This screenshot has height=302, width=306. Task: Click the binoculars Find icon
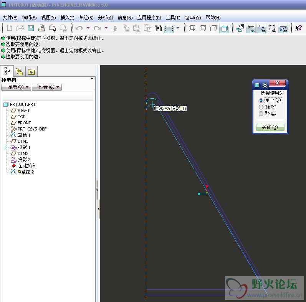[158, 28]
